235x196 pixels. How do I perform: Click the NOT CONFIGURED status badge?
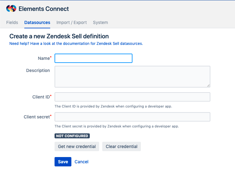[72, 136]
